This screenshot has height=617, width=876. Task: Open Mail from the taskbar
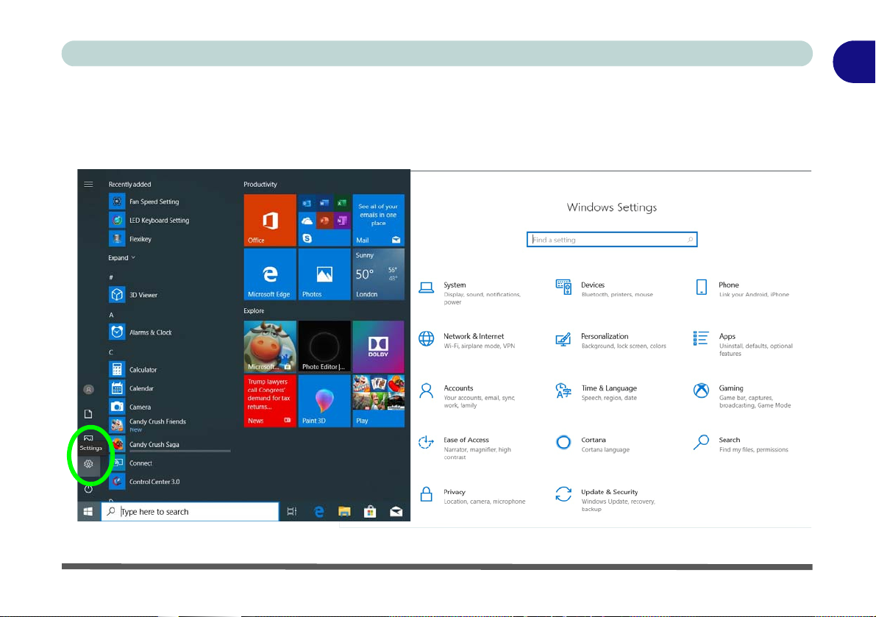tap(396, 511)
